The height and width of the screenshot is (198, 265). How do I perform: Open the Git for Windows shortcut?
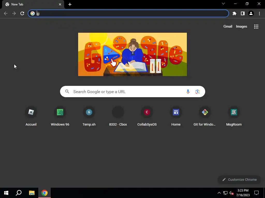205,116
